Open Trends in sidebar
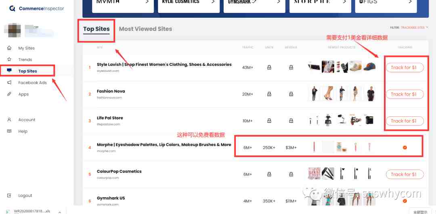The height and width of the screenshot is (214, 436). [x=25, y=59]
